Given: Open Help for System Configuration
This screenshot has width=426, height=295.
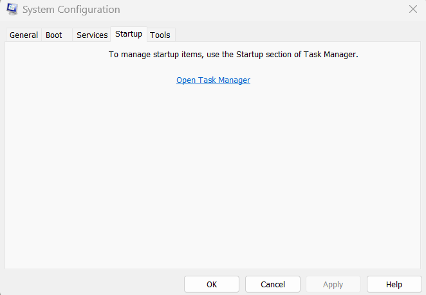Looking at the screenshot, I should pyautogui.click(x=394, y=284).
